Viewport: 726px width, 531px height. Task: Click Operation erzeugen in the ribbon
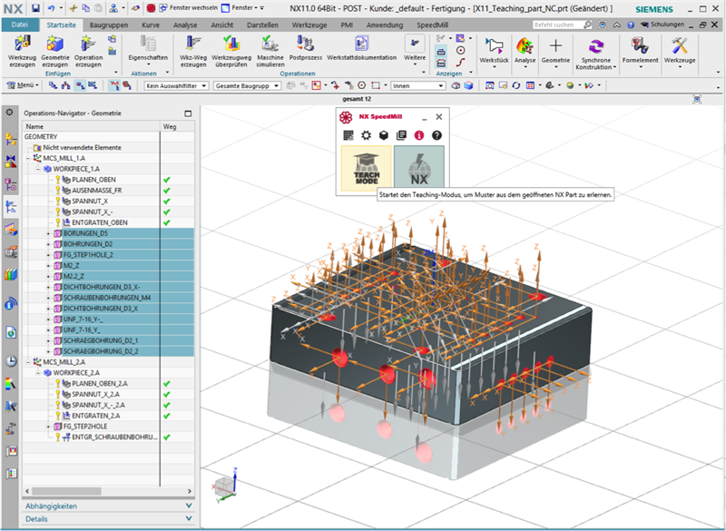click(88, 44)
